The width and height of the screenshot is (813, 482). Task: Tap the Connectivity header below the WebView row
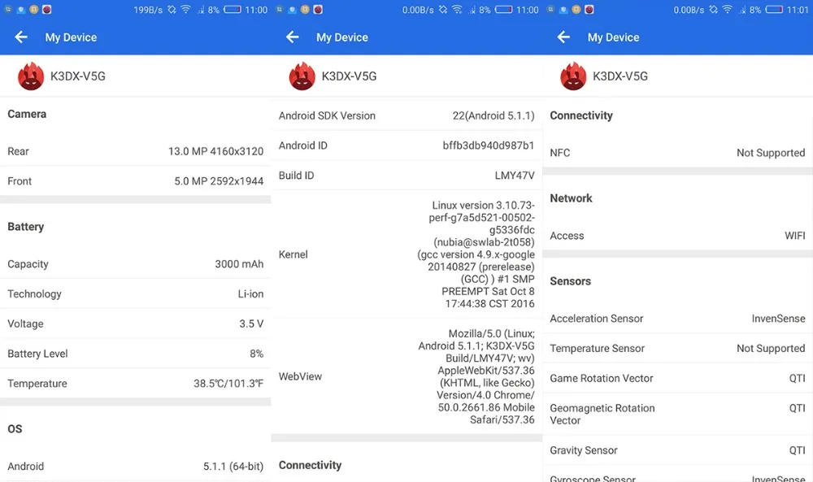coord(310,465)
